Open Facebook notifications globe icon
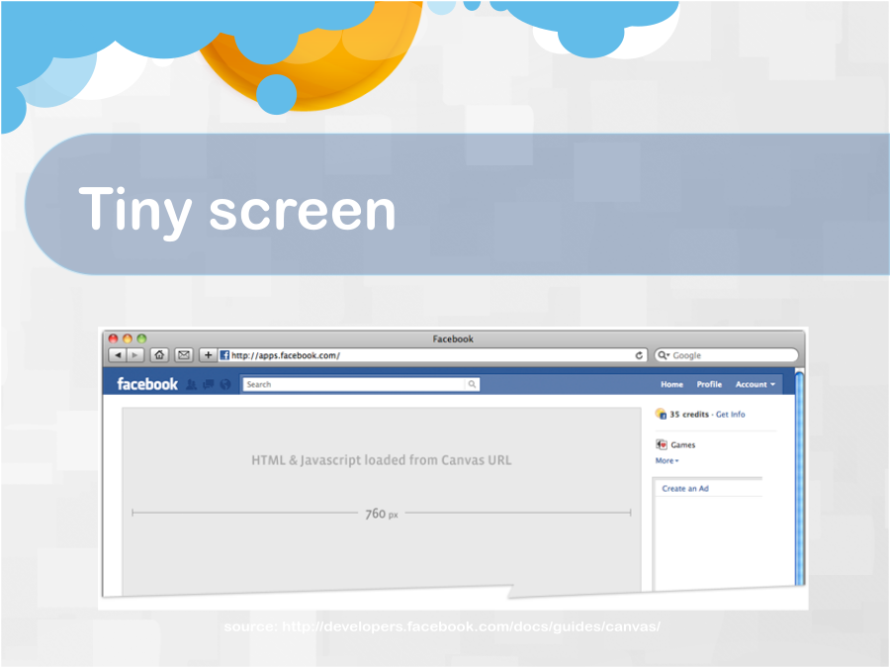 click(x=224, y=385)
